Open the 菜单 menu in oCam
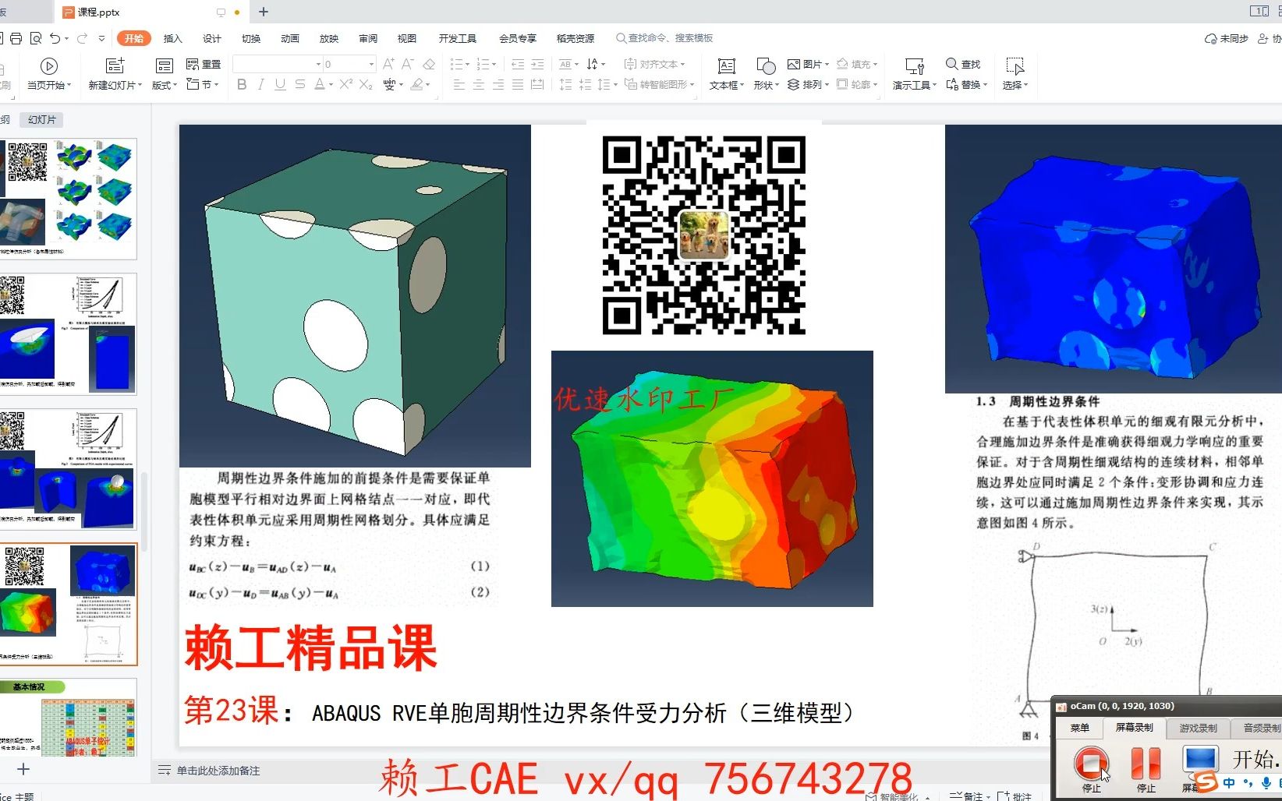The height and width of the screenshot is (801, 1282). coord(1079,728)
